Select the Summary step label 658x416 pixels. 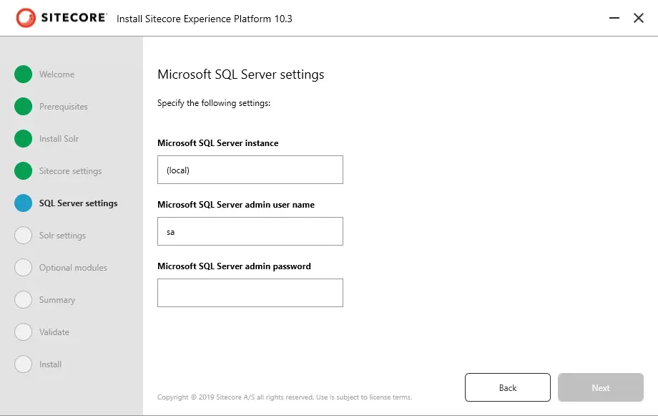pos(57,300)
